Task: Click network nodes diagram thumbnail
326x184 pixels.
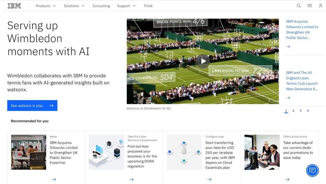Action: point(184,152)
